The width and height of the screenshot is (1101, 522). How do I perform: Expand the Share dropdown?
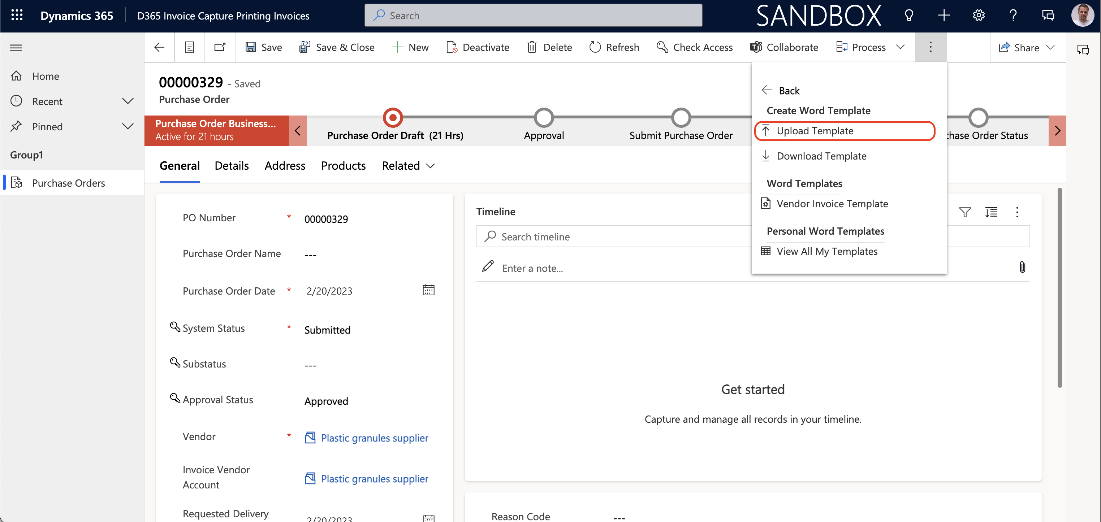[1050, 47]
